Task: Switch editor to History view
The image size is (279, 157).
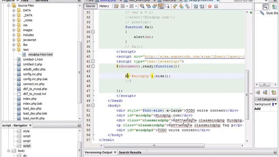Action: click(104, 6)
